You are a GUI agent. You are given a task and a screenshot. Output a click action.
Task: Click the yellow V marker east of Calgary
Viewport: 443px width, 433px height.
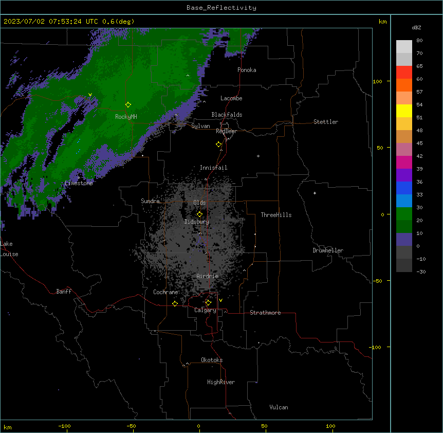tap(220, 300)
